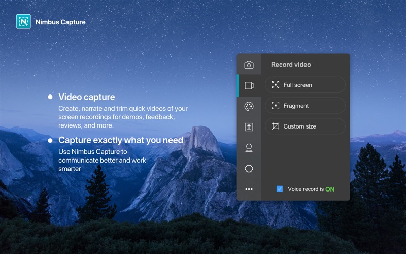Choose Fragment recording option
The height and width of the screenshot is (254, 406).
305,106
